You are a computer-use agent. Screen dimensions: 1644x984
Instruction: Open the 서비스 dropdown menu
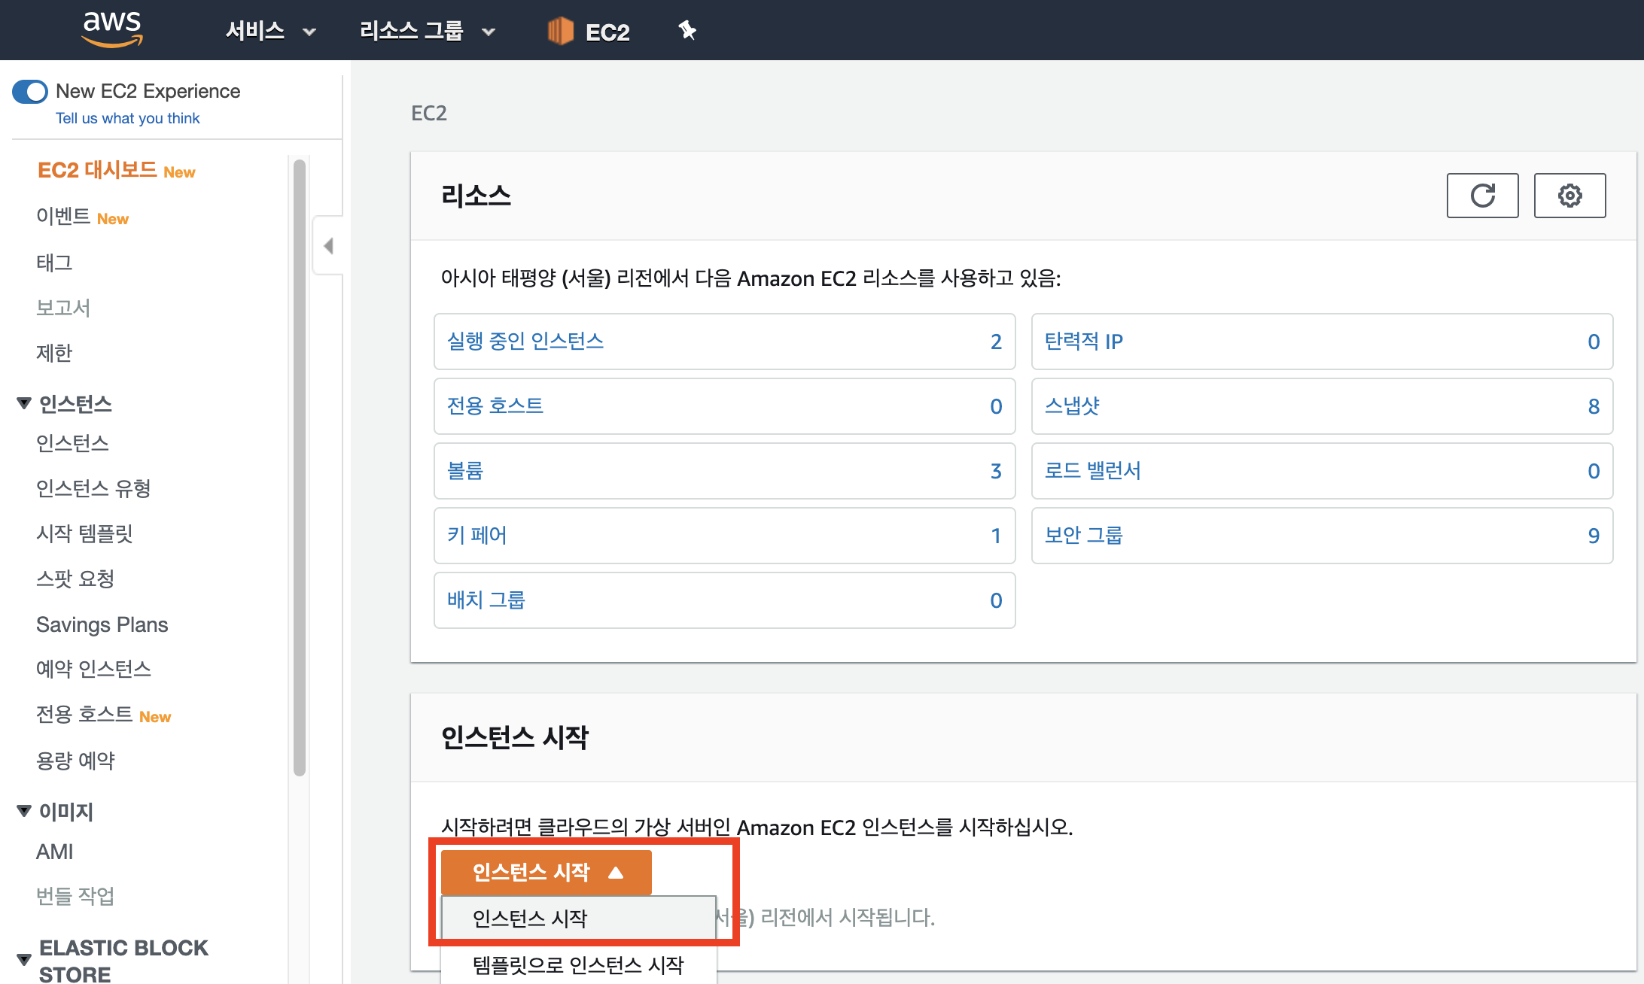pos(270,31)
